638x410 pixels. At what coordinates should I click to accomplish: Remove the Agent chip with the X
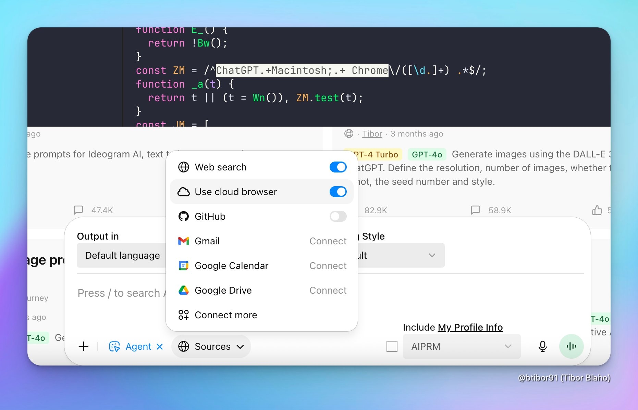tap(160, 346)
